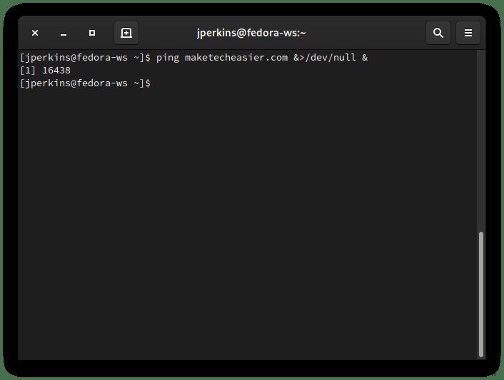Open the hamburger menu

tap(468, 33)
